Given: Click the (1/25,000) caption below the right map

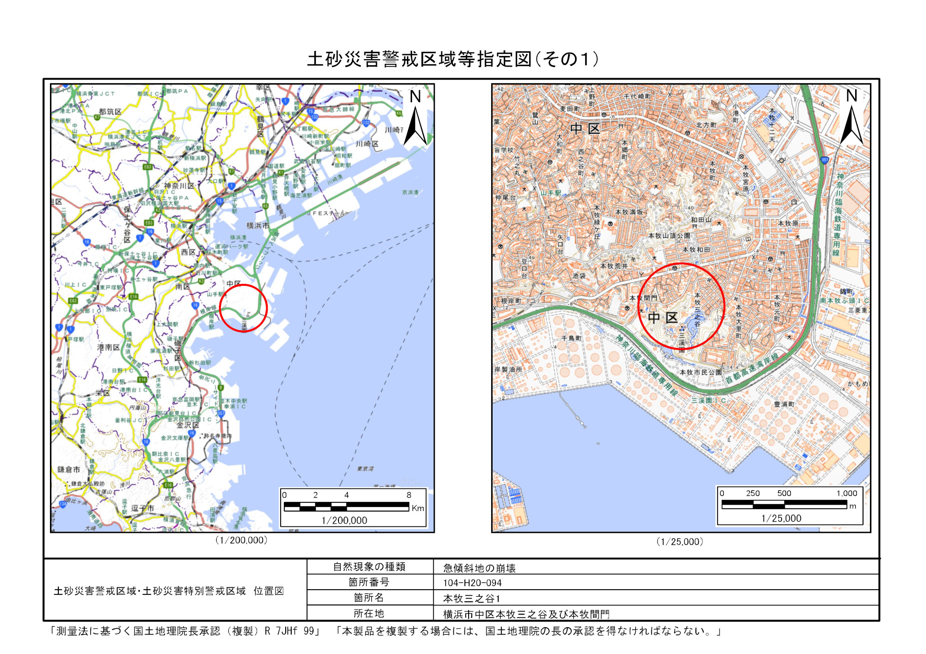Looking at the screenshot, I should click(x=680, y=542).
